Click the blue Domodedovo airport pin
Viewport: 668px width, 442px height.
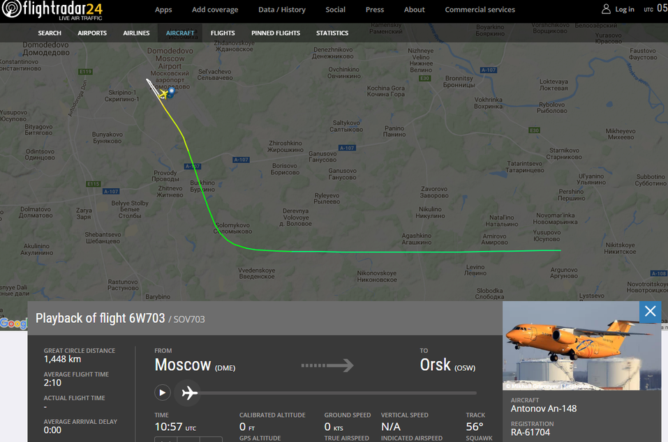(171, 92)
